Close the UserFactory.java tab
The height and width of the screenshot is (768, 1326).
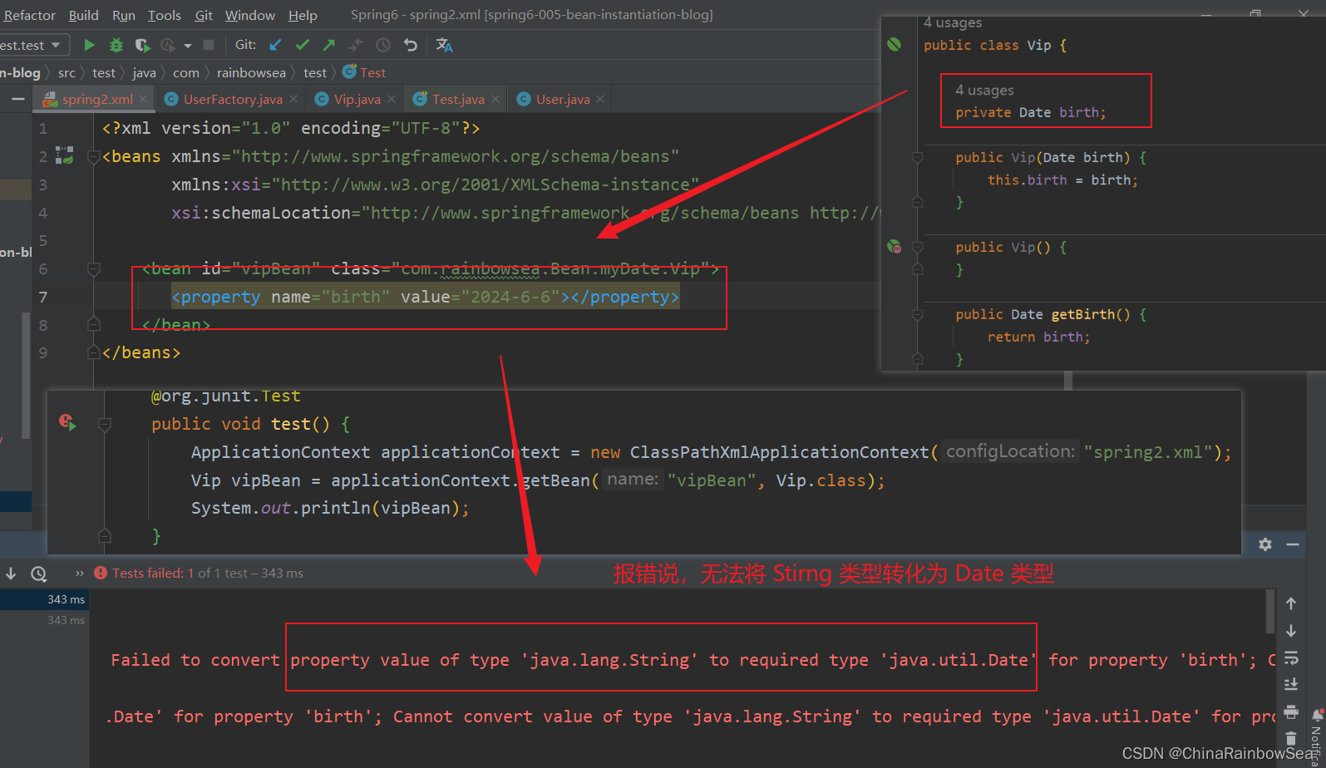point(293,99)
